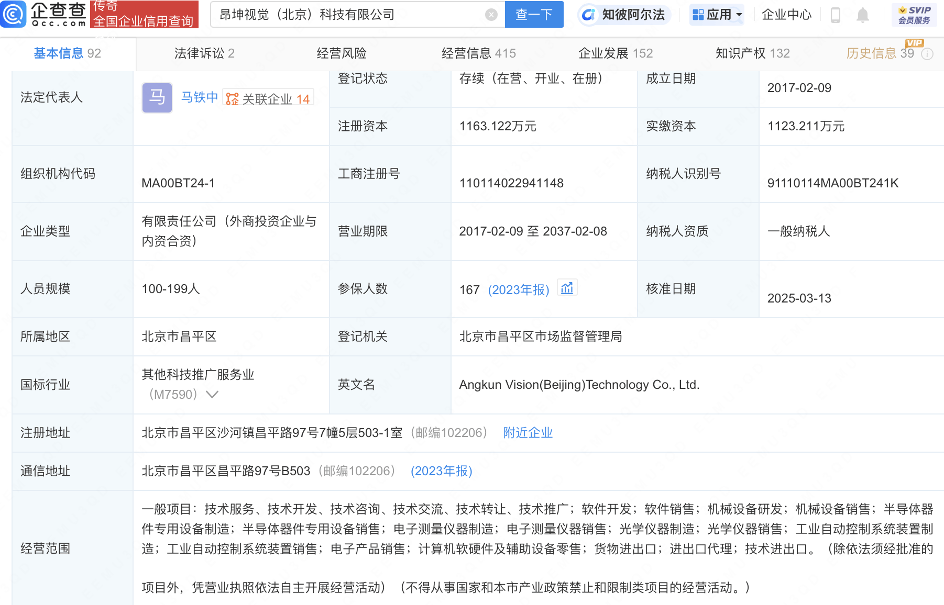Screen dimensions: 944x605
Task: Select English name Angkun Vision text
Action: coord(579,385)
